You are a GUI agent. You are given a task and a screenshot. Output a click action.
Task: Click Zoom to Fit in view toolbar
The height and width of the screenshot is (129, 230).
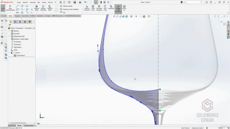point(114,16)
